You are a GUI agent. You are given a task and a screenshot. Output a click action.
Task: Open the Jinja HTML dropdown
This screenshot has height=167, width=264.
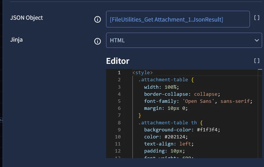(184, 40)
